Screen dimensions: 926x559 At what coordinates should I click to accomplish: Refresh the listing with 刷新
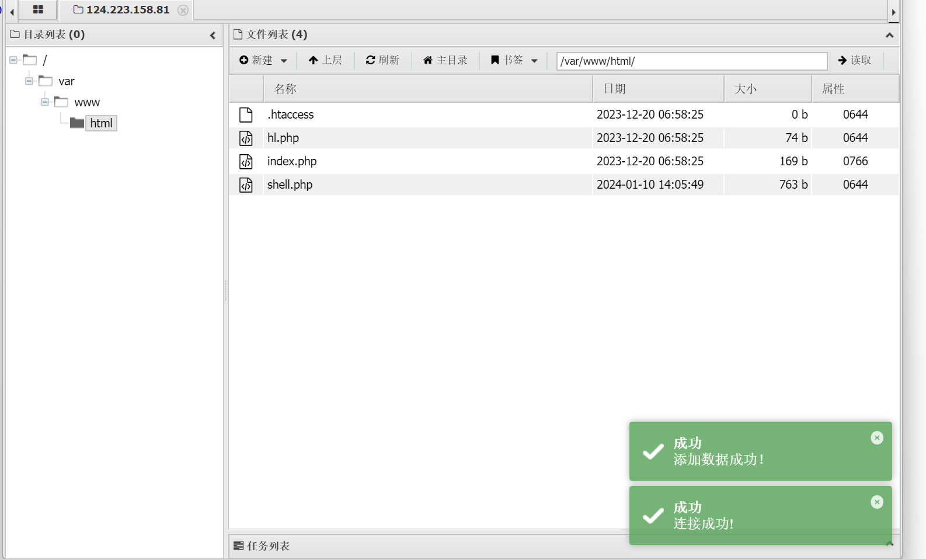coord(382,60)
